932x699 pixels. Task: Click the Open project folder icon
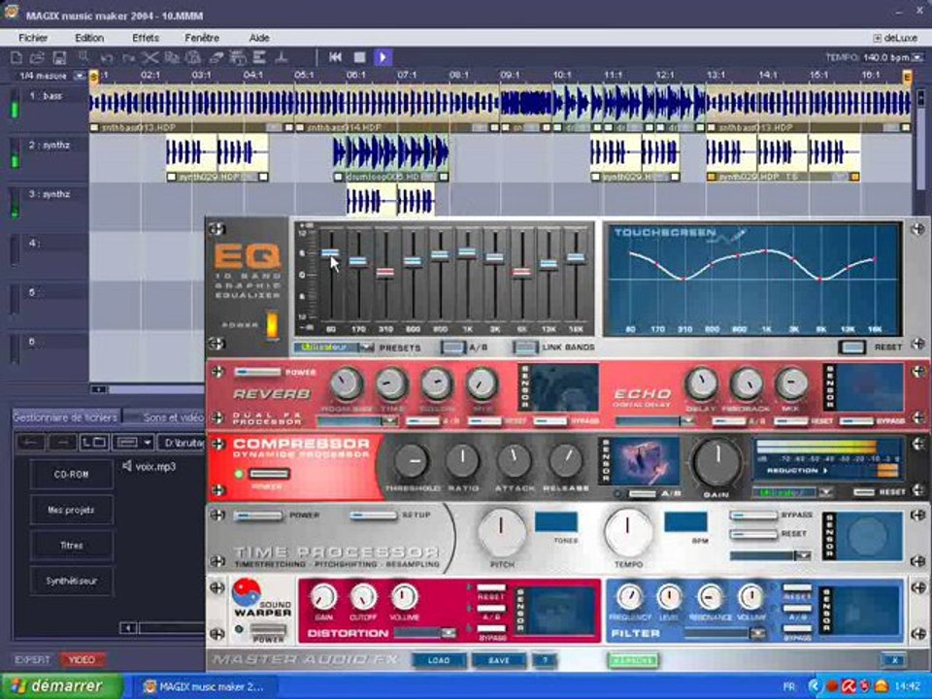pos(38,57)
